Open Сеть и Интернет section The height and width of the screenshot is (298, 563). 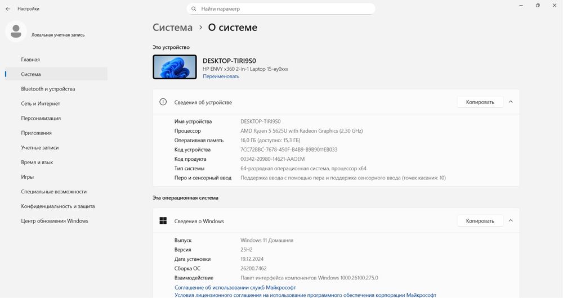pos(56,103)
